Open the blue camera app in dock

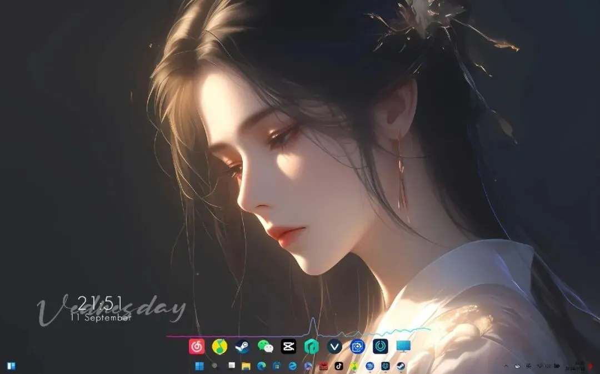[357, 346]
